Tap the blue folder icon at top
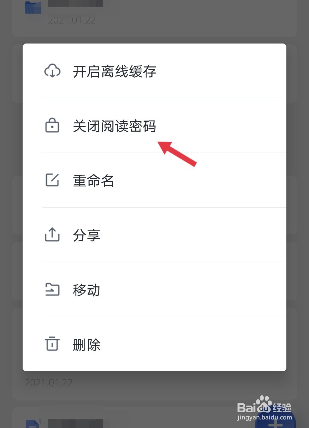Screen dimensions: 309x428 point(33,7)
